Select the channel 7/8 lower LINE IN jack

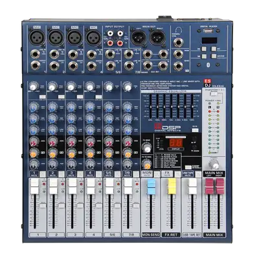[129, 66]
